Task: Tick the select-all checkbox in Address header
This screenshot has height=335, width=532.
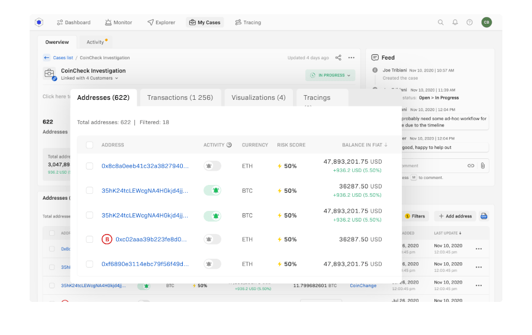Action: point(89,145)
